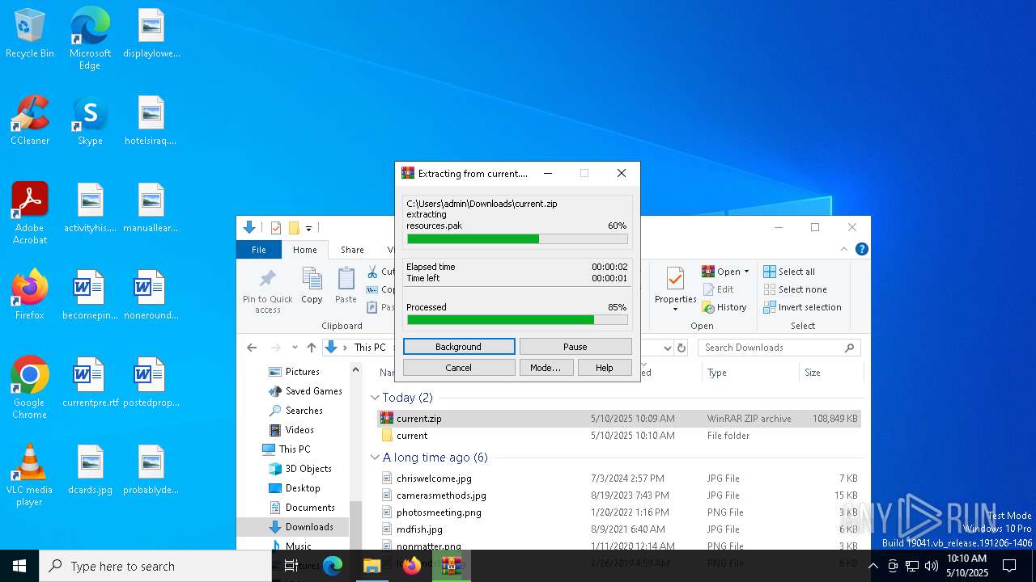Click the Copy icon in Explorer ribbon
The image size is (1036, 582).
click(x=312, y=285)
